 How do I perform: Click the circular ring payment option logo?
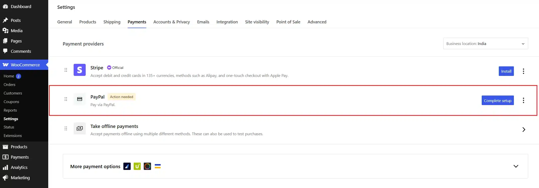(x=147, y=166)
